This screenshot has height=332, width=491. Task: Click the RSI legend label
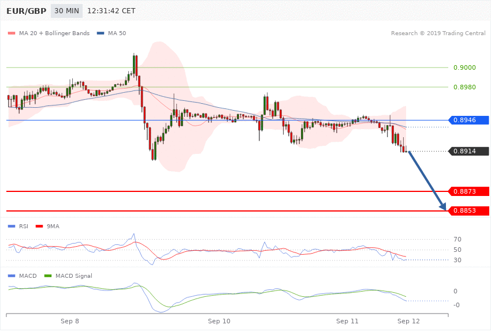coord(24,226)
